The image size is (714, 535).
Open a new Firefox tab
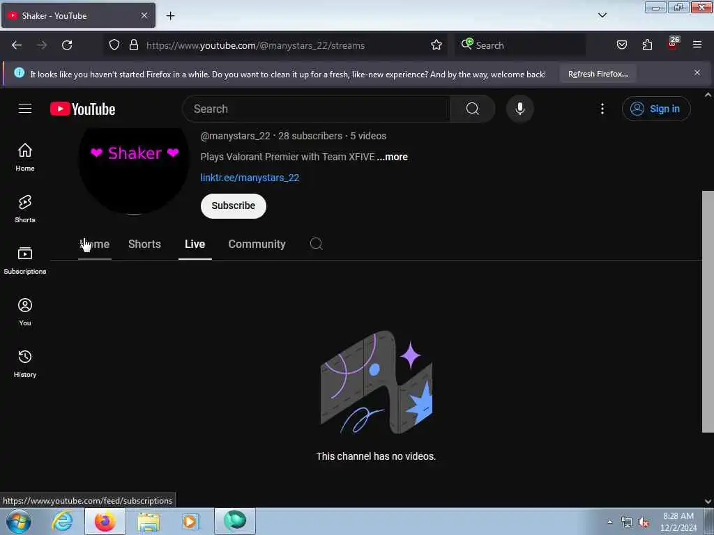[x=170, y=16]
